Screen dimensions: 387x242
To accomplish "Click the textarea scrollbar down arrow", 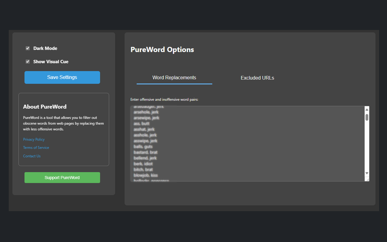I will [367, 173].
